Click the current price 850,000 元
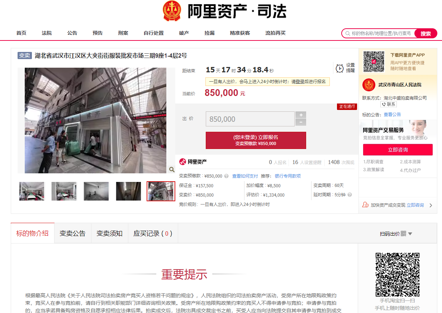442x313 pixels. click(x=225, y=93)
